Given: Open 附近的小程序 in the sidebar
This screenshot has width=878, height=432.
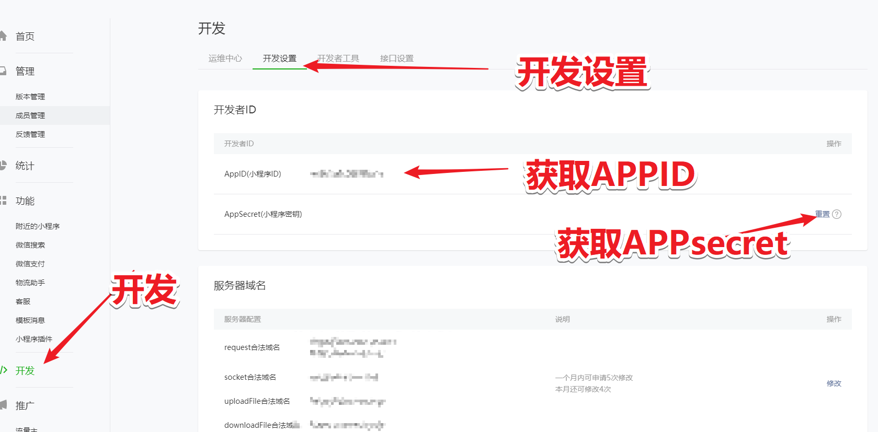Looking at the screenshot, I should tap(38, 226).
